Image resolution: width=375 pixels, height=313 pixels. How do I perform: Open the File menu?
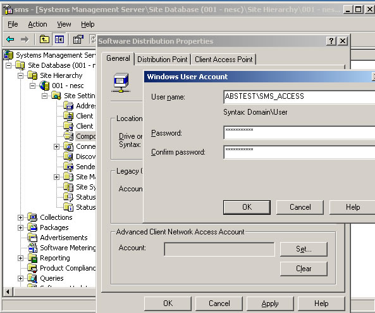pyautogui.click(x=13, y=24)
